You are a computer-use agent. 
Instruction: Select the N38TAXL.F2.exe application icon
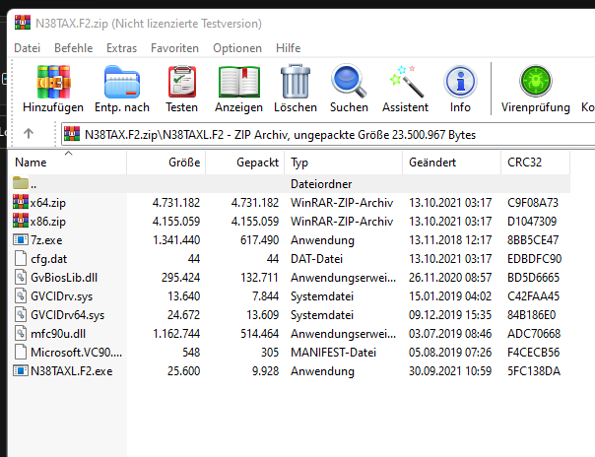(x=21, y=370)
